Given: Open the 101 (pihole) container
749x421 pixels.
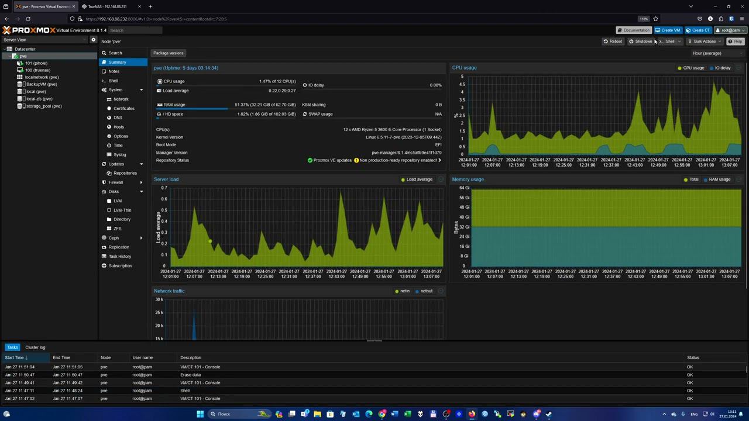Looking at the screenshot, I should (36, 63).
